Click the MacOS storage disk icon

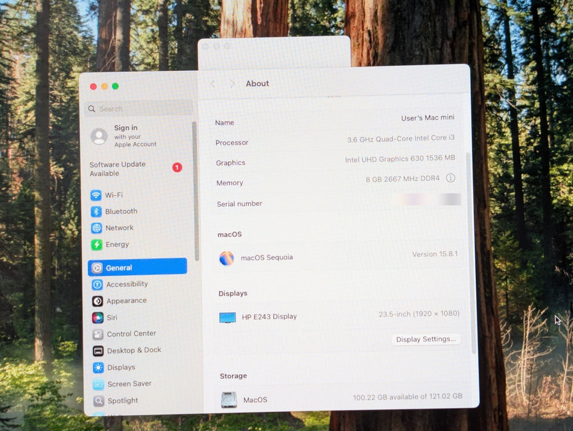point(229,400)
